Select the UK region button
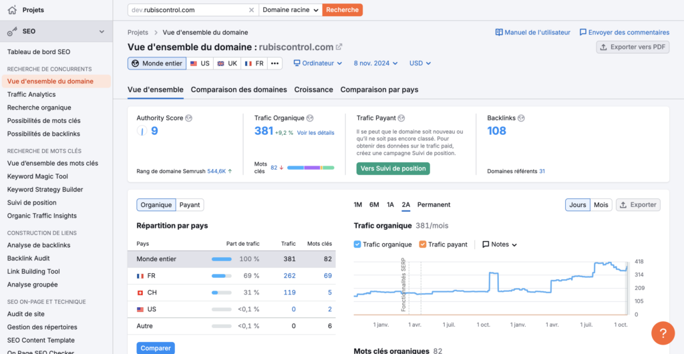684x354 pixels. point(227,63)
